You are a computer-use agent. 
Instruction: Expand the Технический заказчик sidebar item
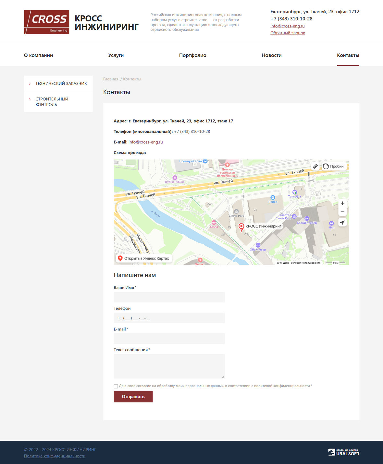click(x=61, y=84)
